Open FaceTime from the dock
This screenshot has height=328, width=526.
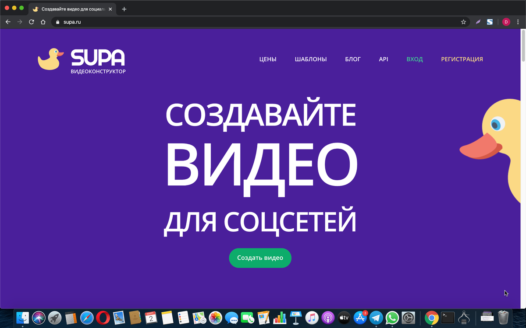click(248, 318)
